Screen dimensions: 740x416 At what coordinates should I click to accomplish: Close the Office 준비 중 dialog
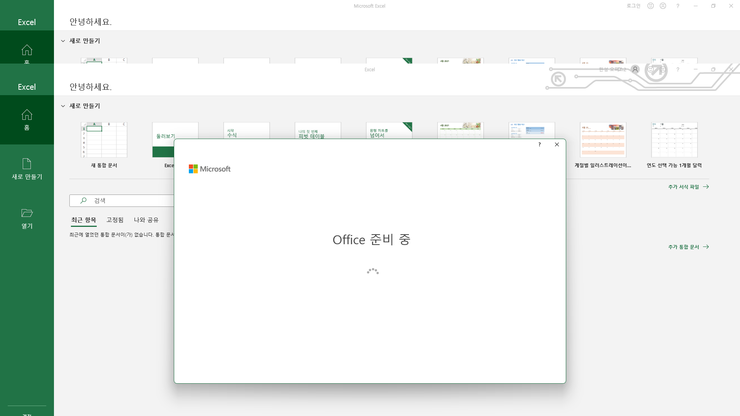tap(557, 144)
